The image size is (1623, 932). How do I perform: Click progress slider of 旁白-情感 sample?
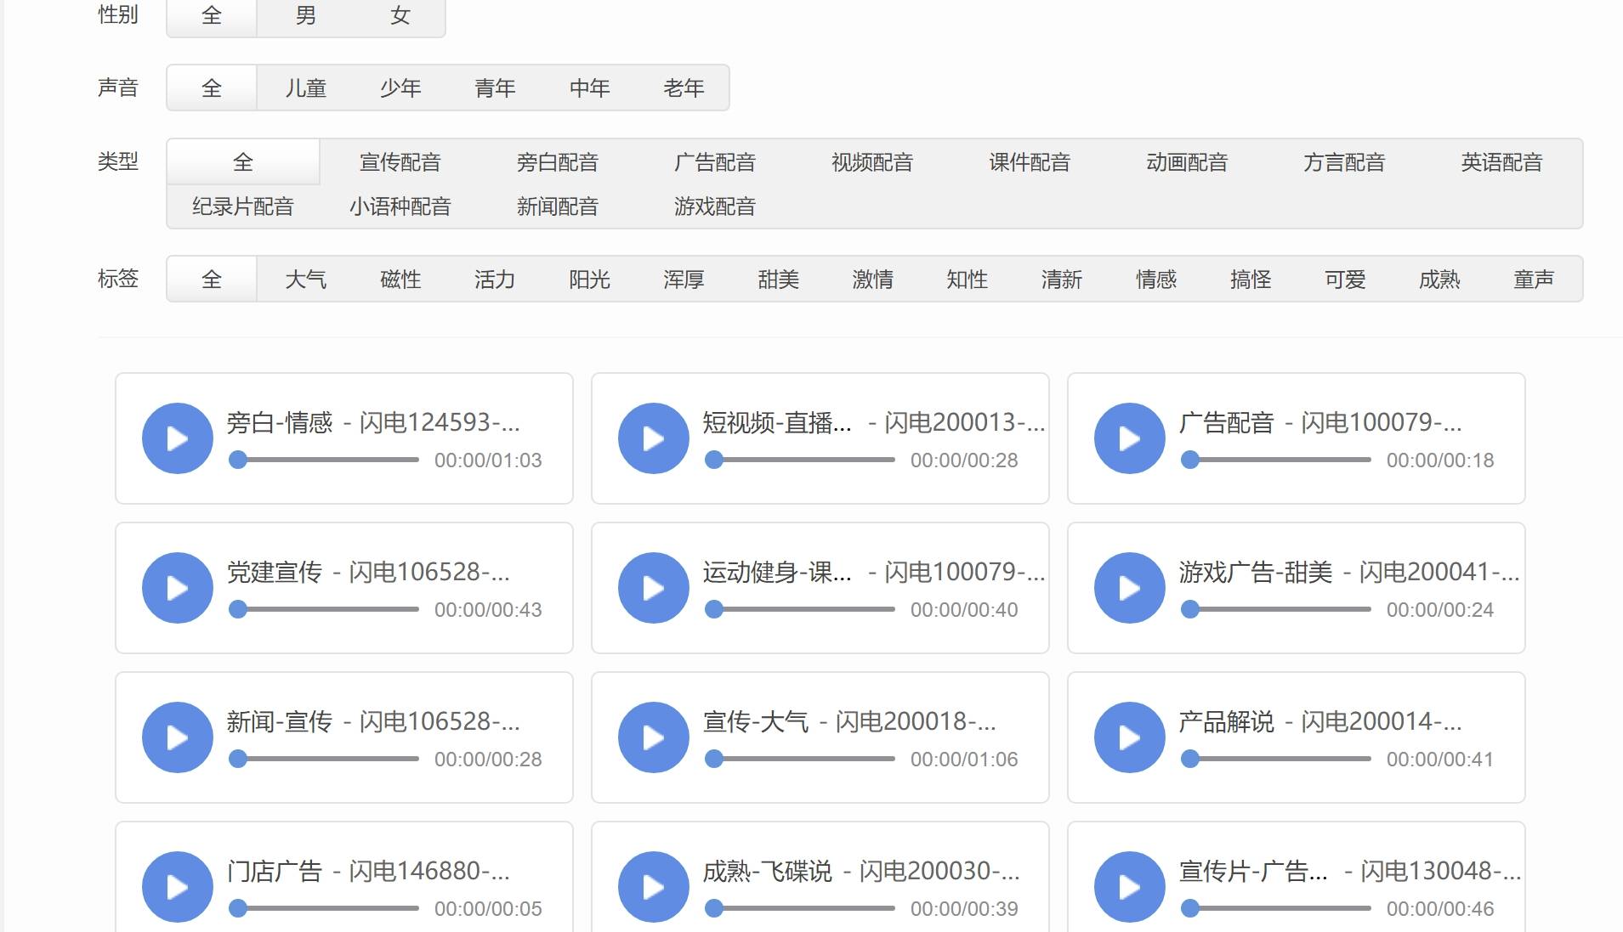pos(324,460)
